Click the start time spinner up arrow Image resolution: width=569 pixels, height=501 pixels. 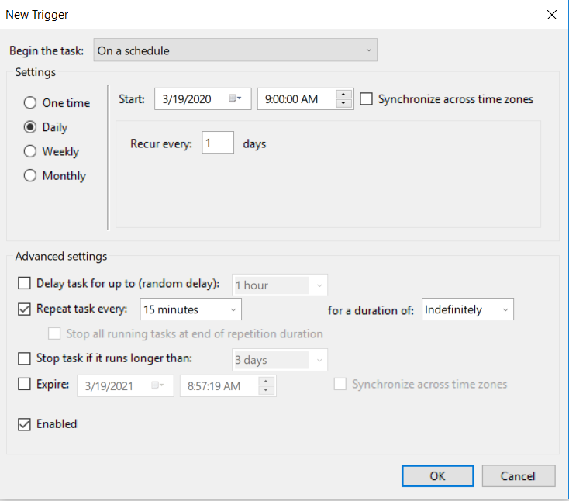click(x=343, y=95)
